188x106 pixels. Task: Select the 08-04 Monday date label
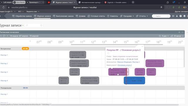click(x=26, y=88)
